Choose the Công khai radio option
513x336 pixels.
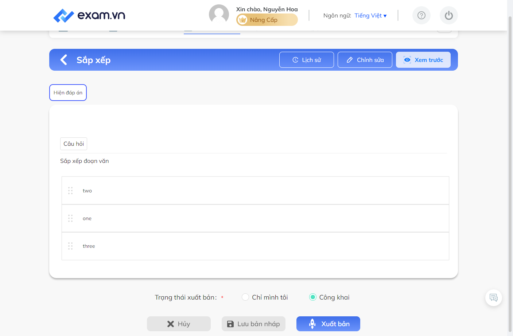312,297
